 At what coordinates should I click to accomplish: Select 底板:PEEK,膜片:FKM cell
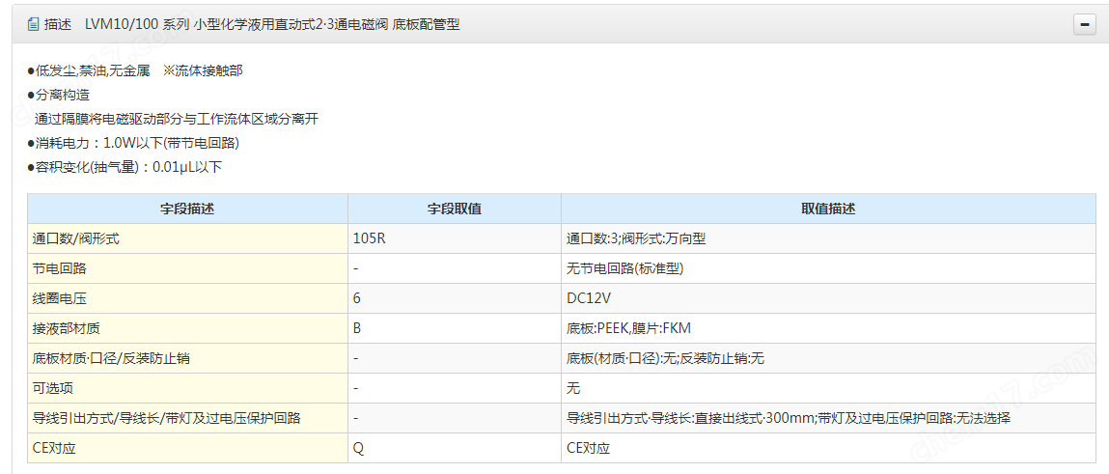tap(828, 328)
